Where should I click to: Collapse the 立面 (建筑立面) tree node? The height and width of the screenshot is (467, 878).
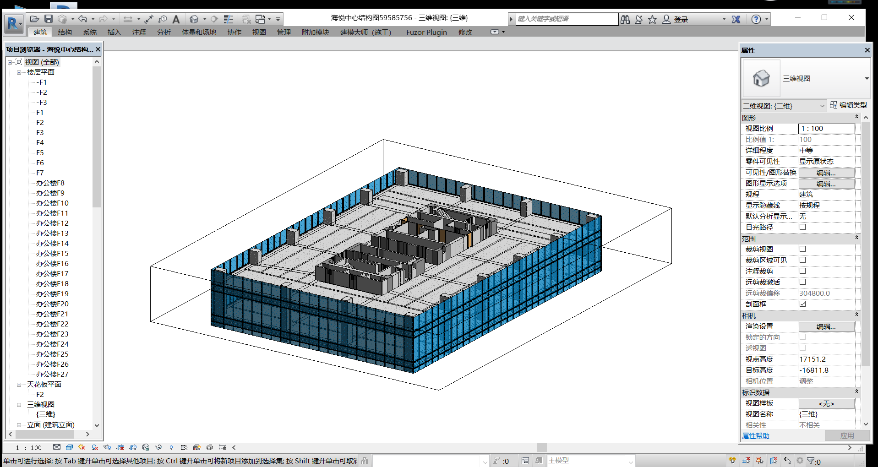tap(19, 425)
